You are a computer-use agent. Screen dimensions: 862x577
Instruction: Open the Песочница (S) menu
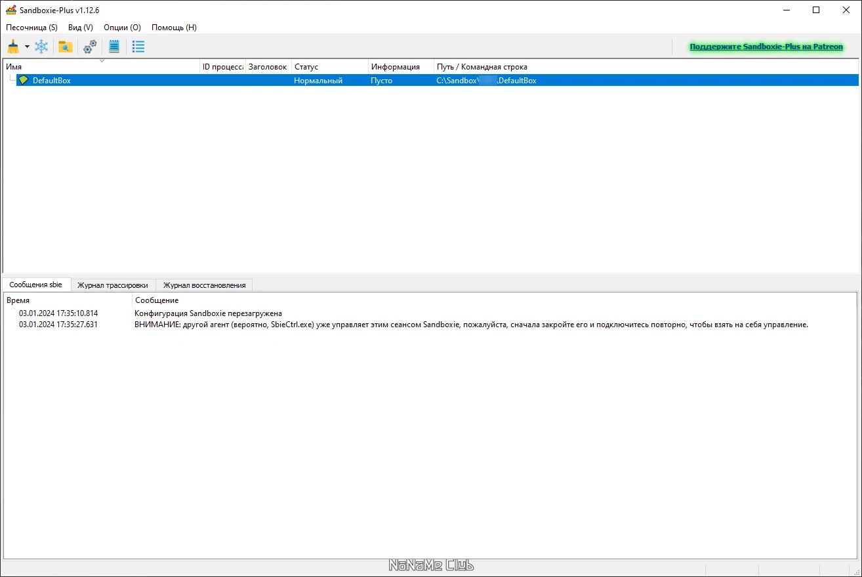click(31, 28)
